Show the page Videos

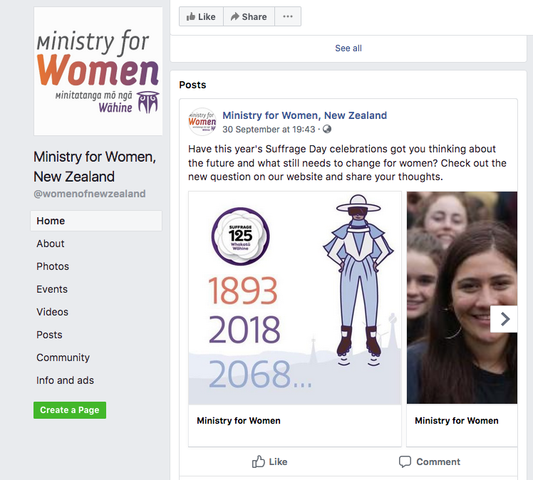coord(52,312)
